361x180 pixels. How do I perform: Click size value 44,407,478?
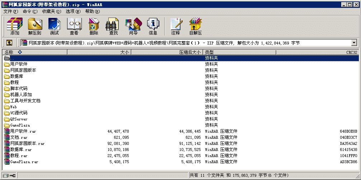point(118,132)
